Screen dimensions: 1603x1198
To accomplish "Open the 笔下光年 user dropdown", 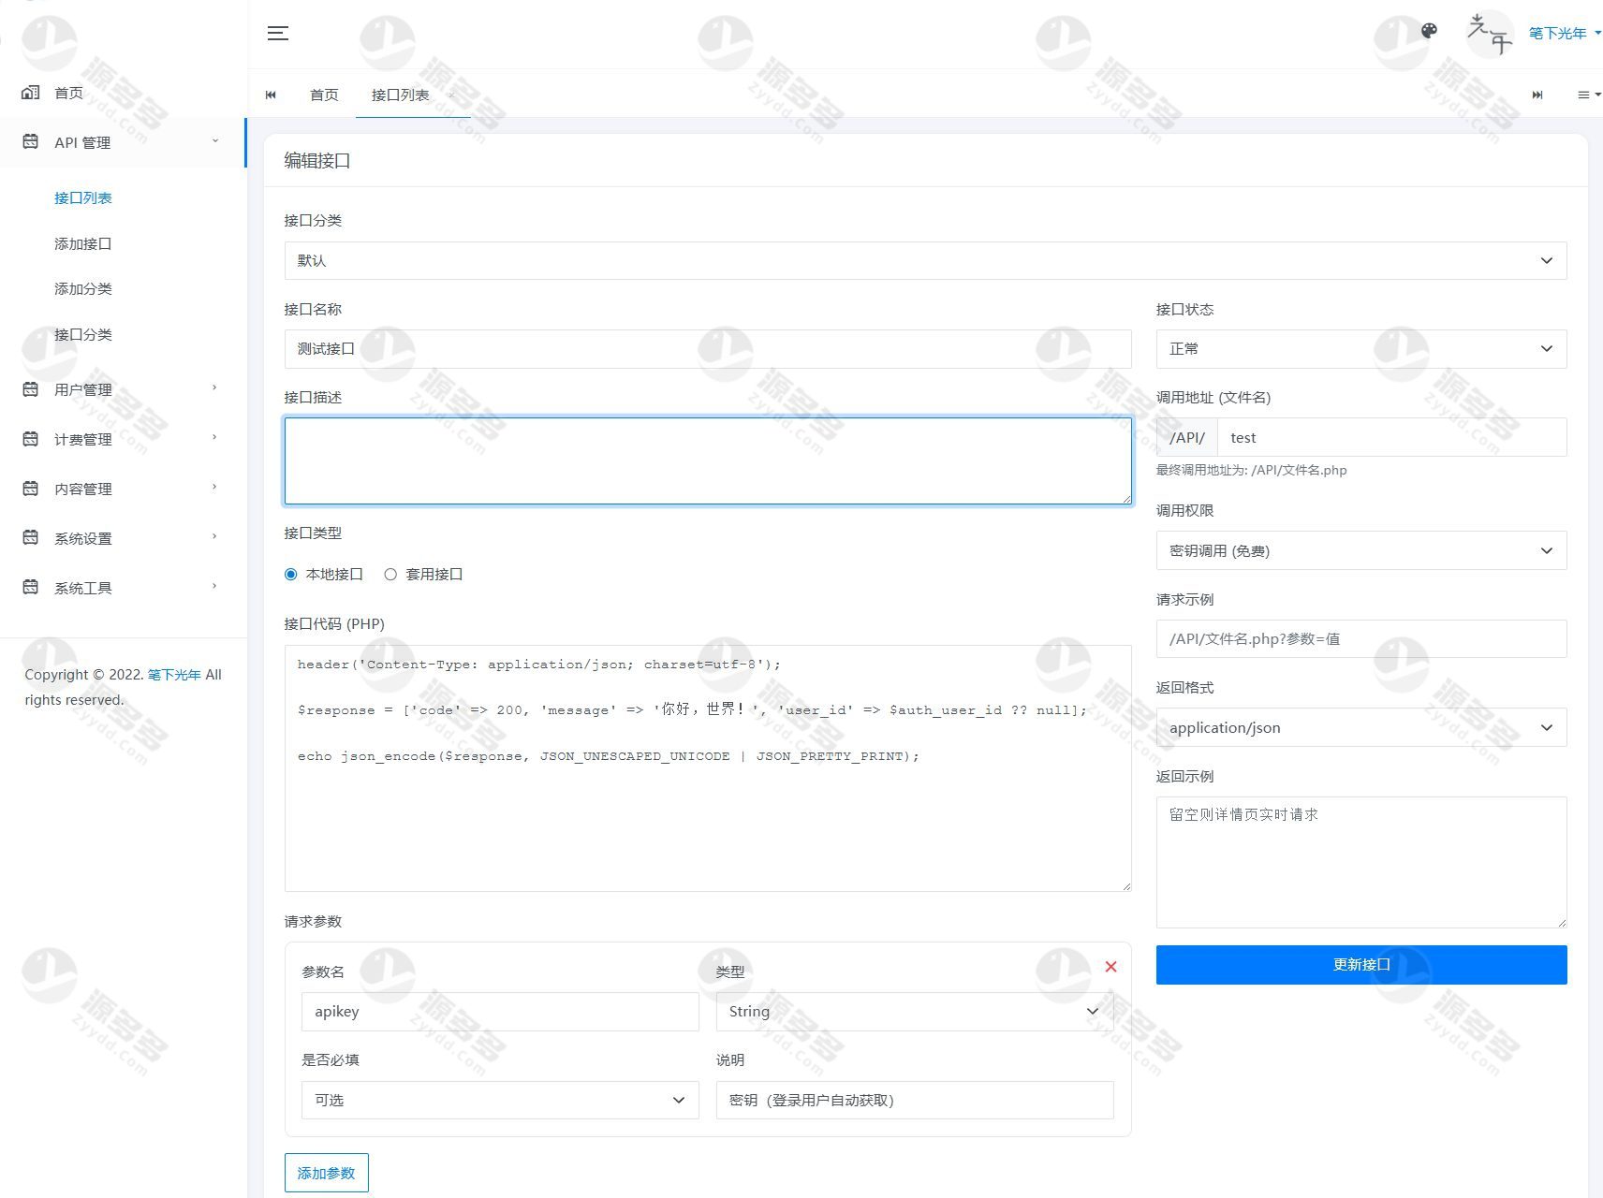I will tap(1565, 34).
